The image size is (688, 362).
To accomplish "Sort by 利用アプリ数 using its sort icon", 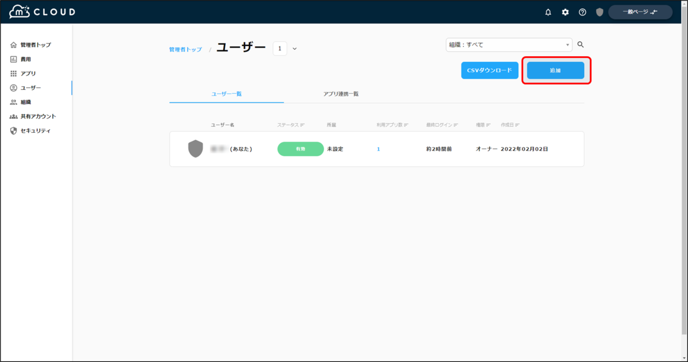I will coord(405,125).
